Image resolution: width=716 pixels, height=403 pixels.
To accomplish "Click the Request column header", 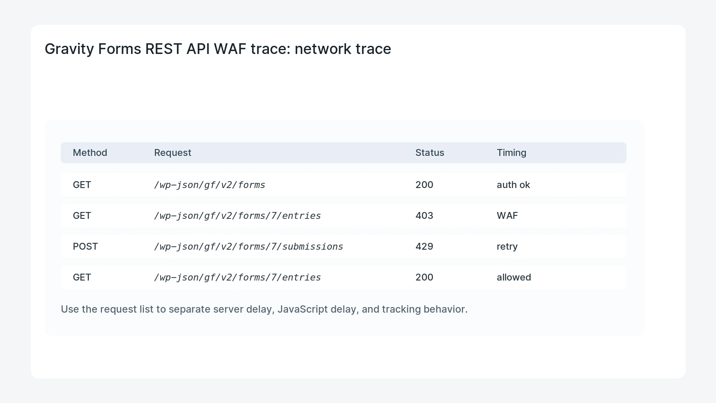I will point(173,153).
